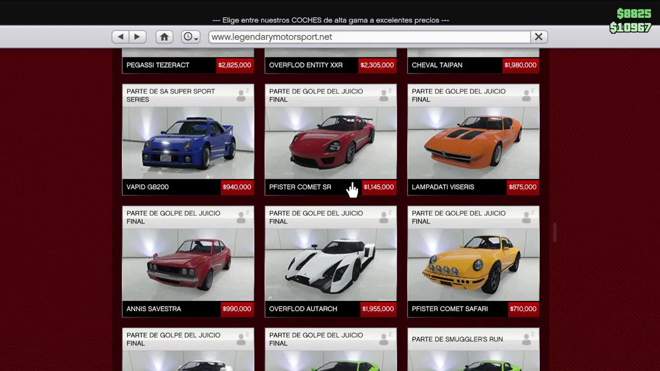The width and height of the screenshot is (660, 371).
Task: Click the seats icon on Annis Savestra card
Action: click(x=242, y=217)
